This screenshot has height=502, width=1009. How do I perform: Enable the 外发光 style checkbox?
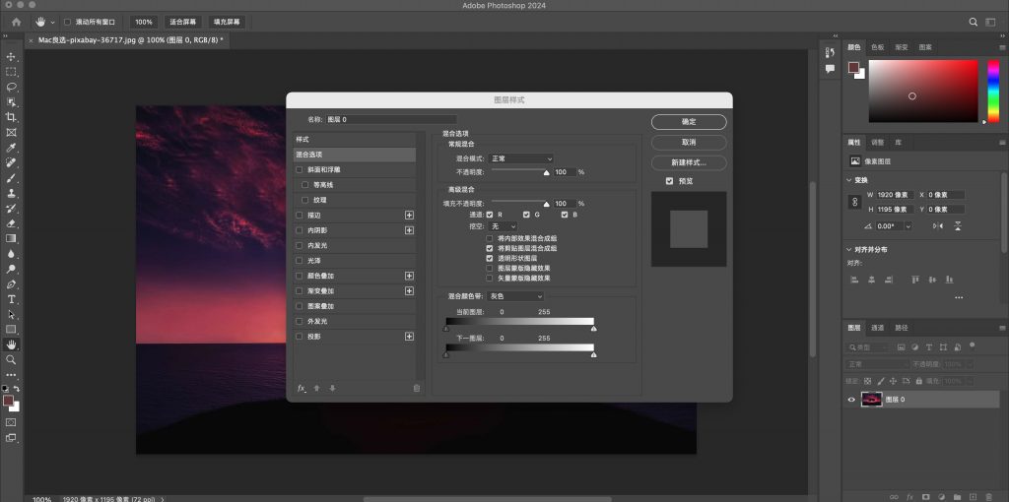coord(299,322)
